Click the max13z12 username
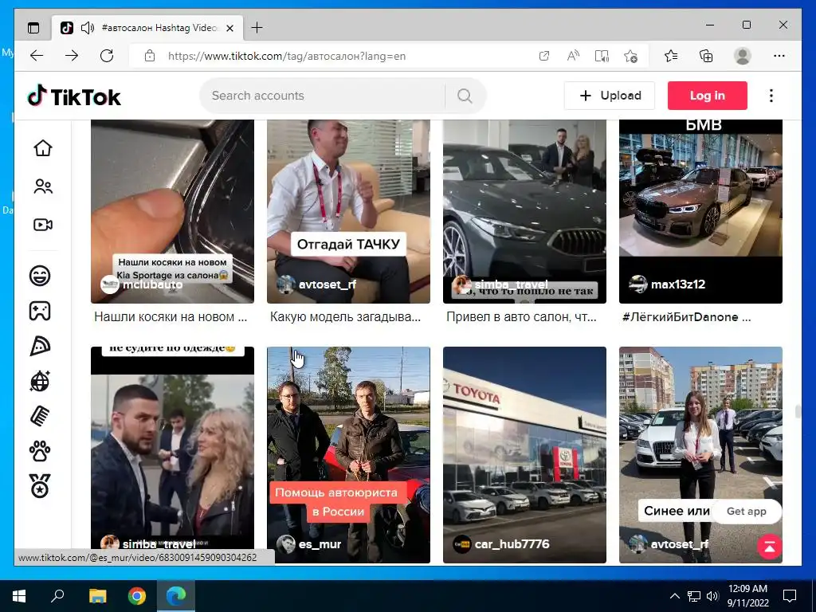The image size is (816, 612). [x=678, y=284]
